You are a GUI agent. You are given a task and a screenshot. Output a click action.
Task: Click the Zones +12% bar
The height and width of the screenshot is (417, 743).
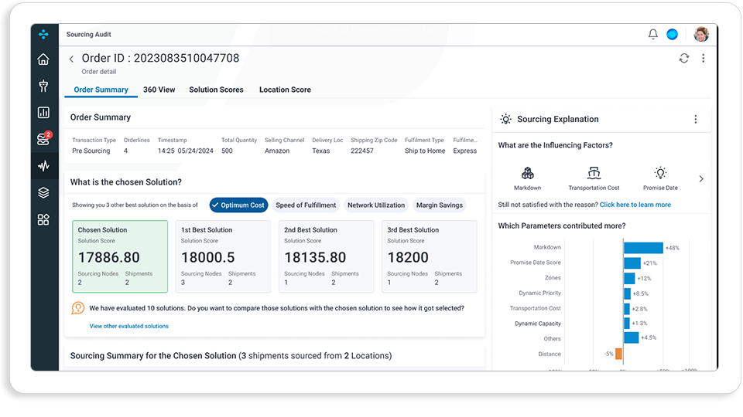(629, 278)
